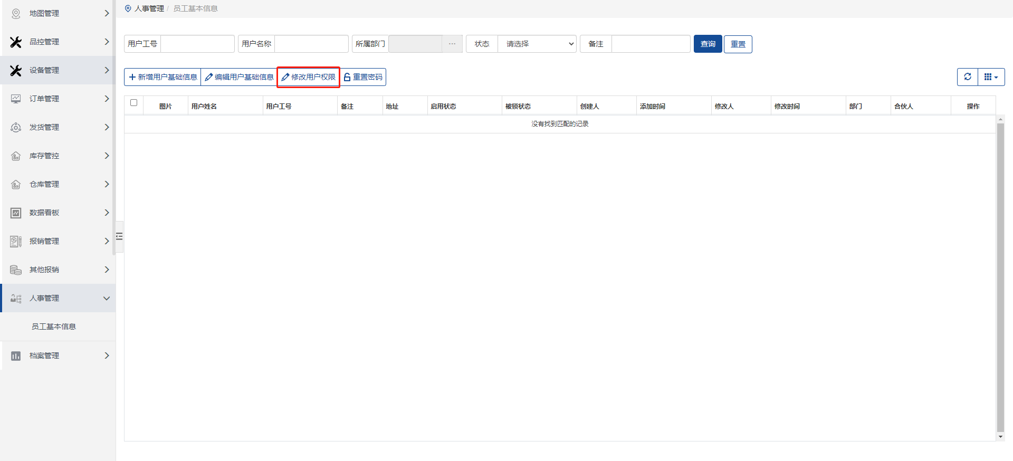
Task: Click the 查询 search button
Action: pyautogui.click(x=708, y=44)
